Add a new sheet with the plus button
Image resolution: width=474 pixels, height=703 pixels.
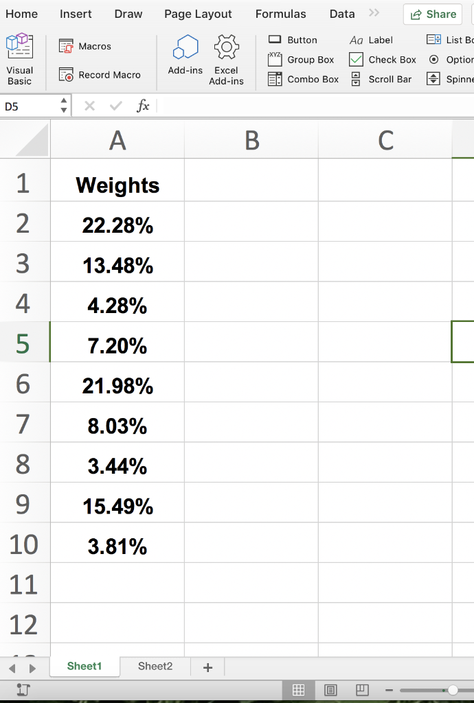click(x=207, y=666)
